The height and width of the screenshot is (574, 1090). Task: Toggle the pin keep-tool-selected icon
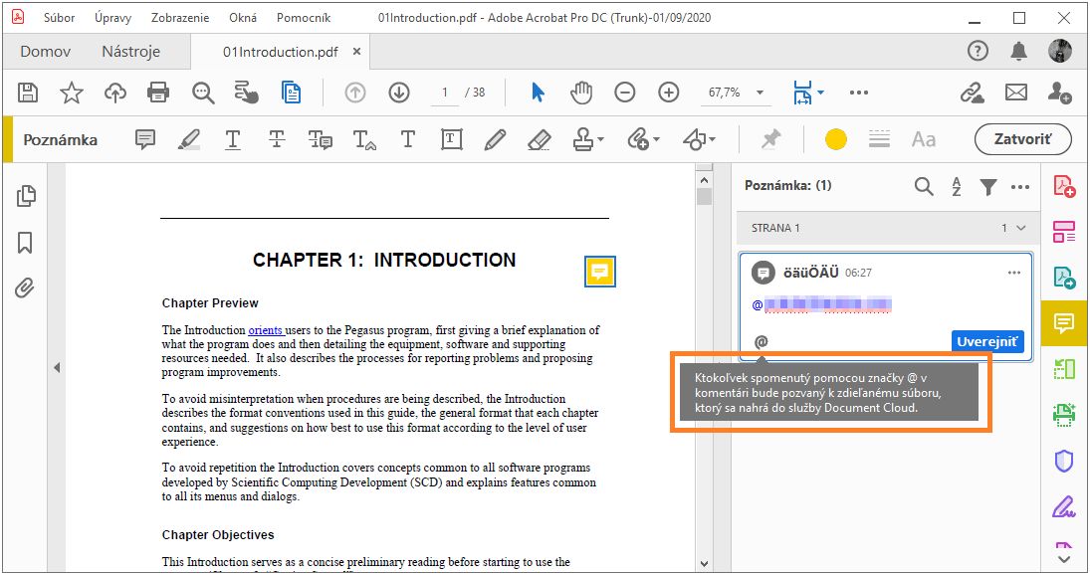coord(770,140)
